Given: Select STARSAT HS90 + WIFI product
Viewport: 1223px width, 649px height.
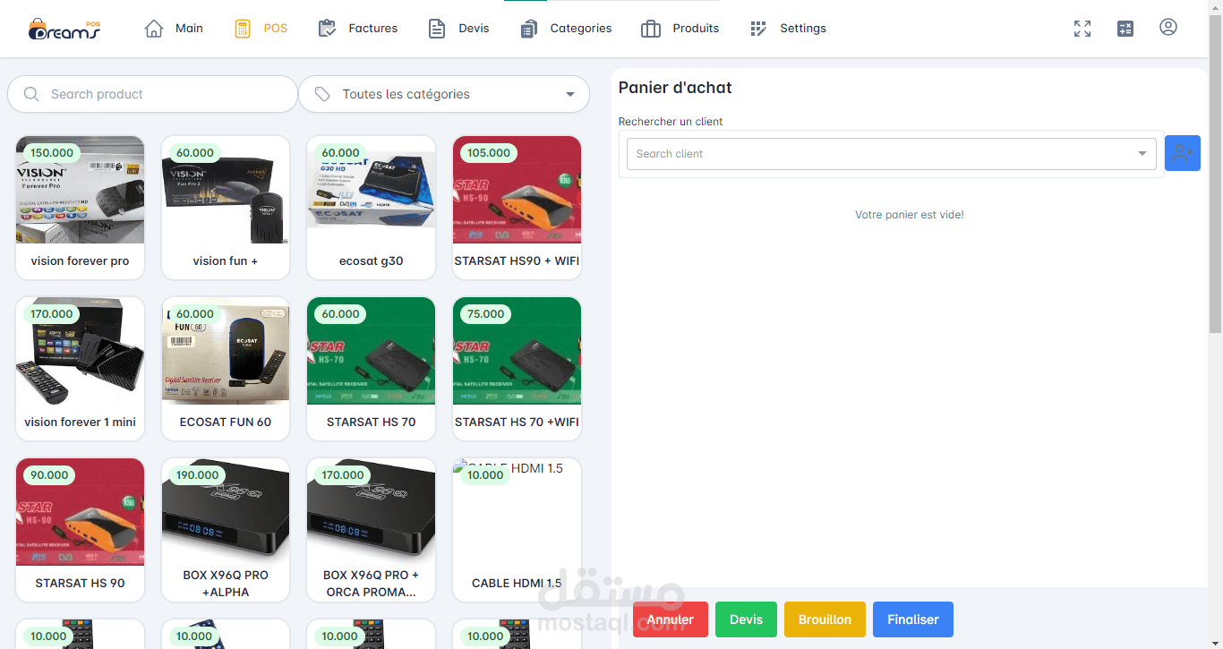Looking at the screenshot, I should pos(517,208).
